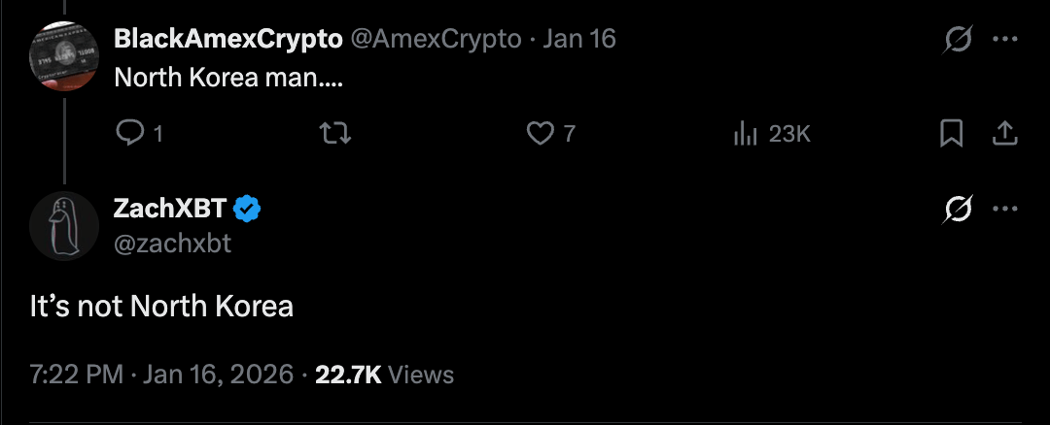Click Grok icon on ZachXBT tweet
1050x425 pixels.
coord(958,209)
